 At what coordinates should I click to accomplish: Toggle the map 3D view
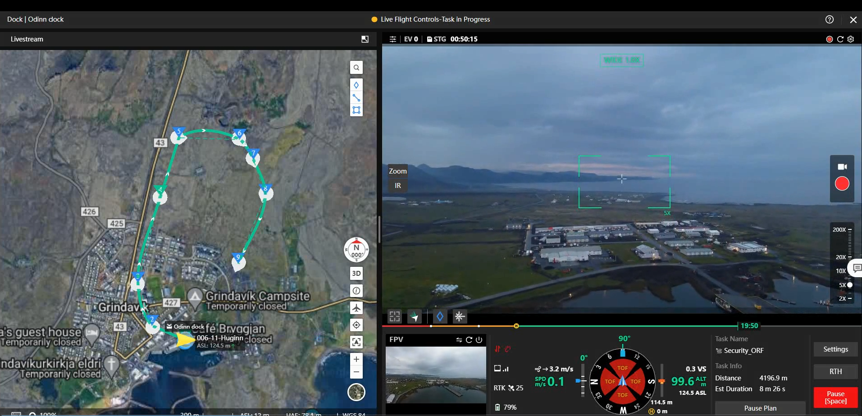pos(356,273)
